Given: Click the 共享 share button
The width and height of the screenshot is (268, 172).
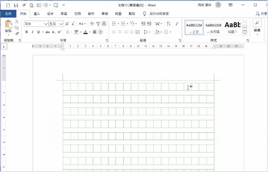Looking at the screenshot, I should coord(261,14).
